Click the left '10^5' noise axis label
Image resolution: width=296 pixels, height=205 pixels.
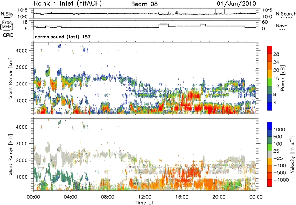click(x=23, y=10)
